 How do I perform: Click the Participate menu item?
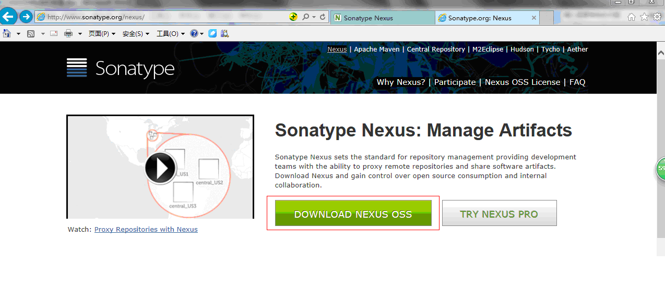455,82
